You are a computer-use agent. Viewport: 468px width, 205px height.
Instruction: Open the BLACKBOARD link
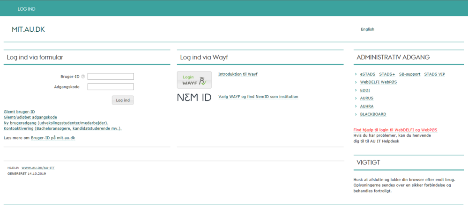click(x=373, y=114)
